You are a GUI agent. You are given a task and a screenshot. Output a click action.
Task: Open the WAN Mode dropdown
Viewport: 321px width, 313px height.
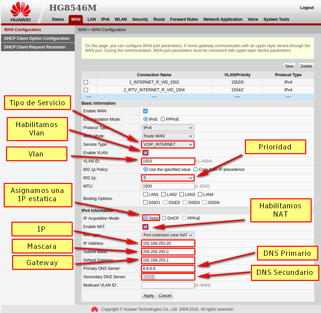tap(168, 136)
